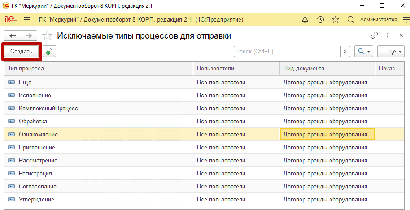Open the hamburger main menu
The height and width of the screenshot is (210, 410).
(x=27, y=20)
